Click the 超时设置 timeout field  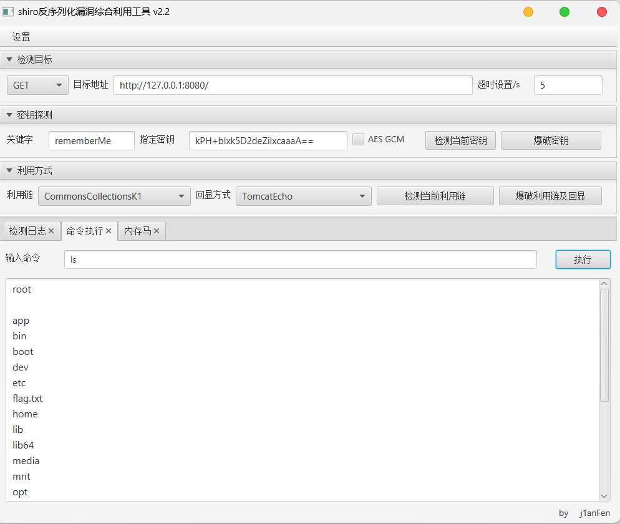point(568,85)
